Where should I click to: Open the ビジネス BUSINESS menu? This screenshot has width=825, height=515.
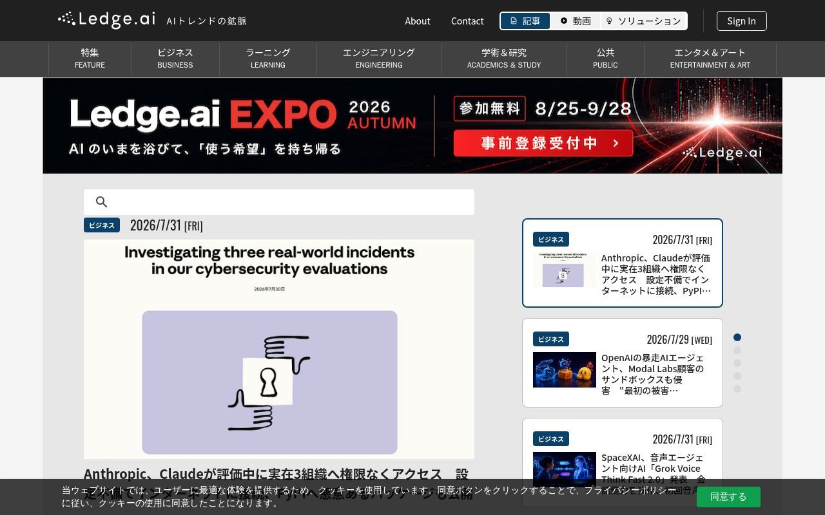point(175,58)
